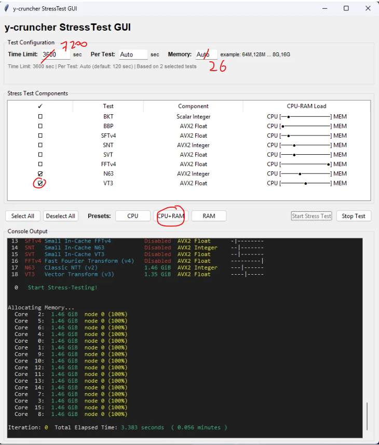This screenshot has width=379, height=445.
Task: Check the SNT test checkbox
Action: click(40, 145)
